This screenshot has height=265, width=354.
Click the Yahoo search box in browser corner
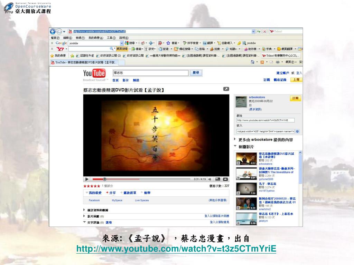[x=286, y=31]
